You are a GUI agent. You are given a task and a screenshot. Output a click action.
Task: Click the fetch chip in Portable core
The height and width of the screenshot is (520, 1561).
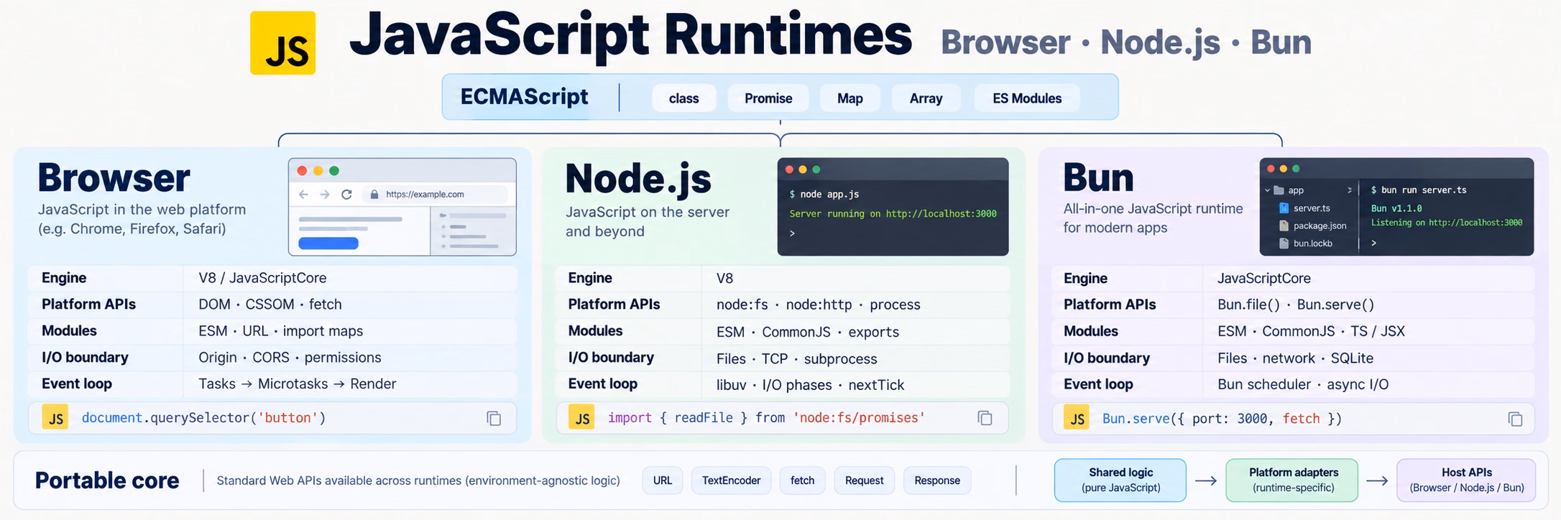click(x=803, y=480)
